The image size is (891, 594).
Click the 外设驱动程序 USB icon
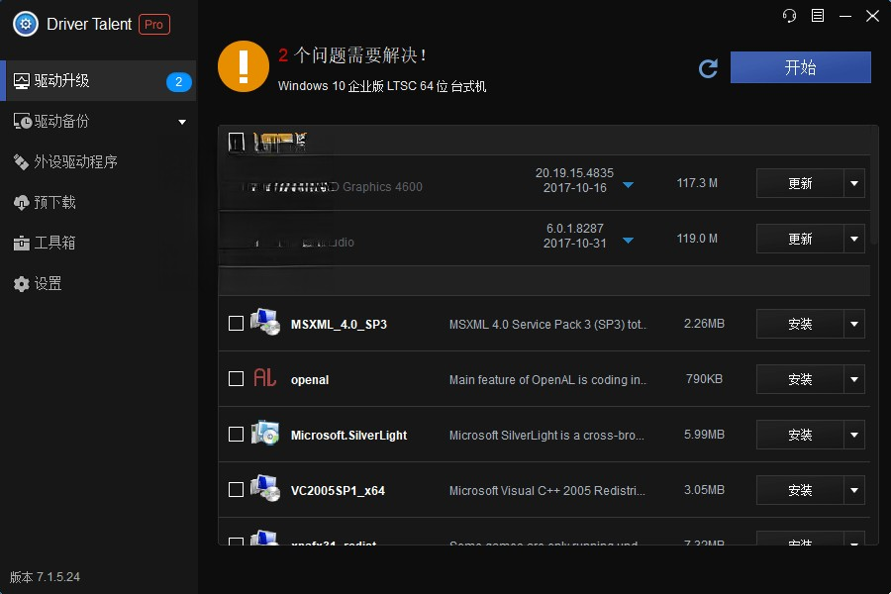pyautogui.click(x=21, y=162)
